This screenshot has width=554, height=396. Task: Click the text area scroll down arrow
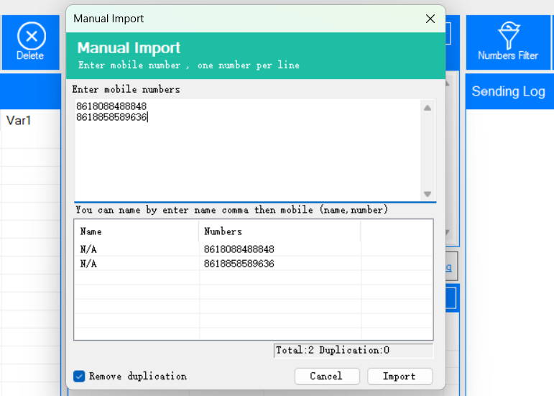coord(427,194)
